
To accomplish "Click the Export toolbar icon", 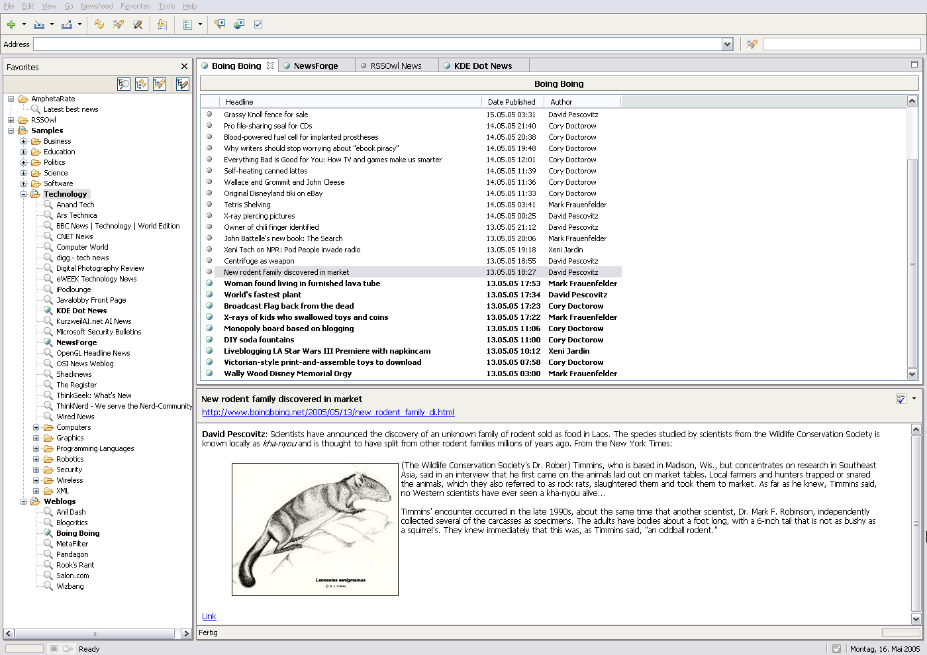I will click(x=67, y=25).
